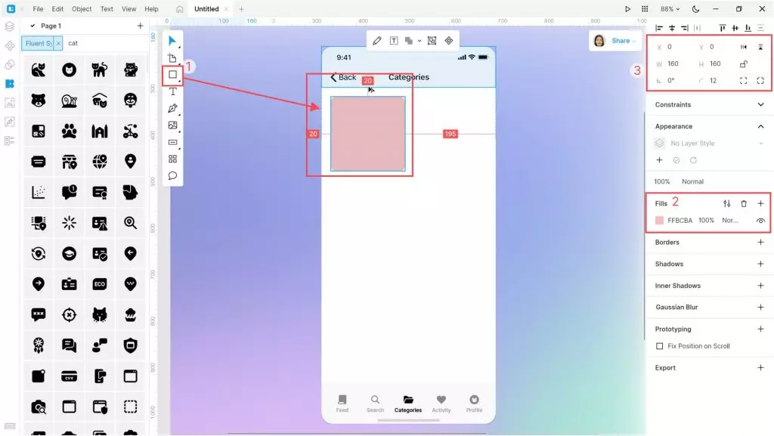Viewport: 774px width, 436px height.
Task: Open the components grid tool
Action: tap(172, 159)
